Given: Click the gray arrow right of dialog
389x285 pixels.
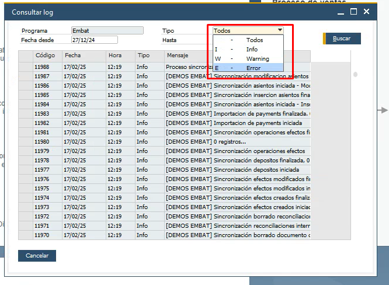Looking at the screenshot, I should pos(384,110).
